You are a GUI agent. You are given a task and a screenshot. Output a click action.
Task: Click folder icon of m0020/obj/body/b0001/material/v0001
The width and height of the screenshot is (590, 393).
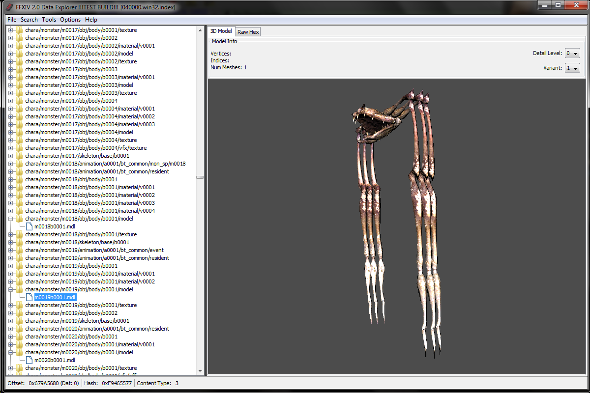20,344
